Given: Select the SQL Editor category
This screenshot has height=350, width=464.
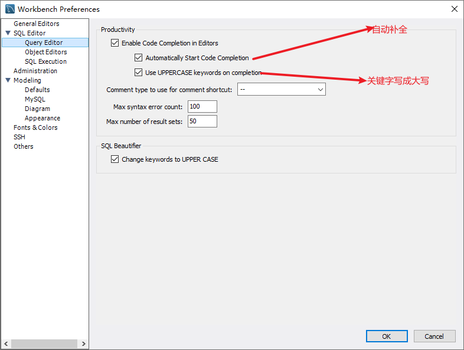Looking at the screenshot, I should pos(30,33).
